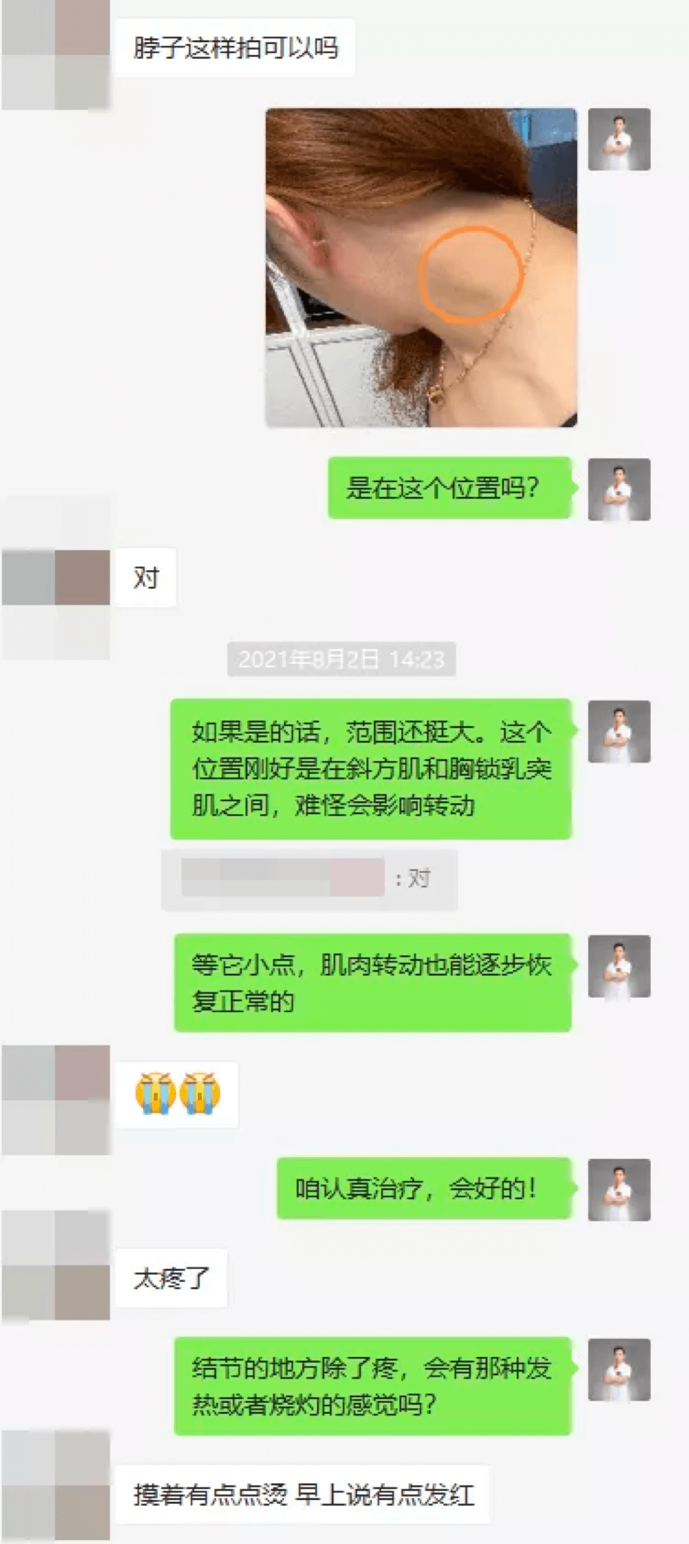Image resolution: width=689 pixels, height=1544 pixels.
Task: Click avatar beside "结节的地方除了疼" message
Action: coord(619,1370)
